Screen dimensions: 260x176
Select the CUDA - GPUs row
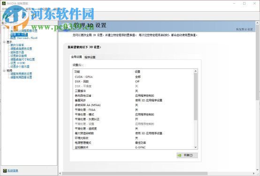133,77
